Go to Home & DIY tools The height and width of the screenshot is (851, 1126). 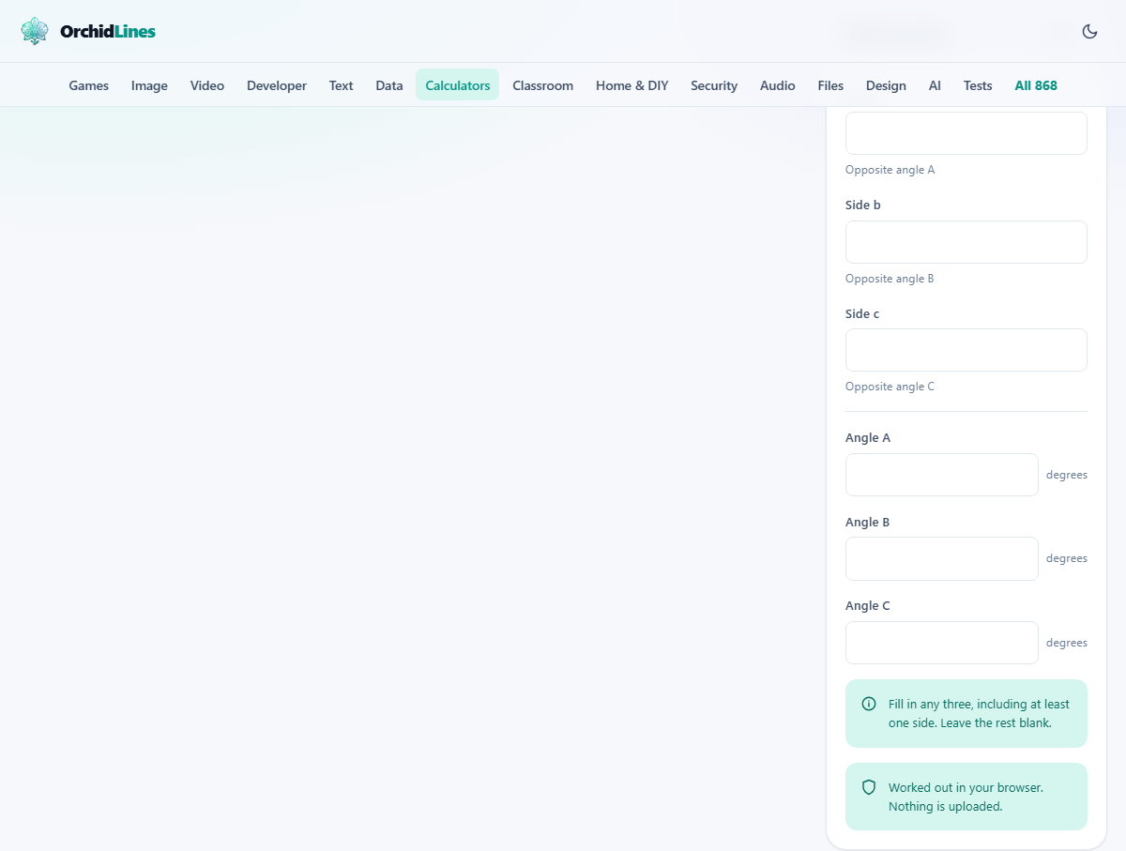[632, 85]
